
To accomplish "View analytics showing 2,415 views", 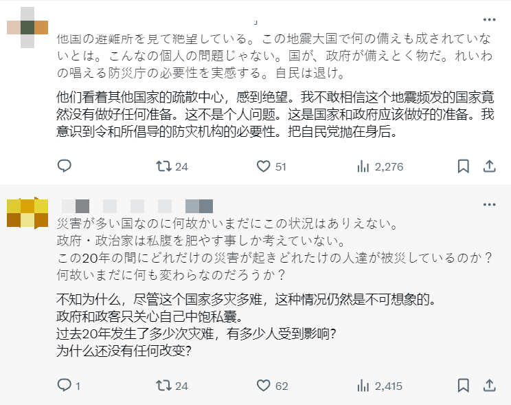I will [363, 386].
